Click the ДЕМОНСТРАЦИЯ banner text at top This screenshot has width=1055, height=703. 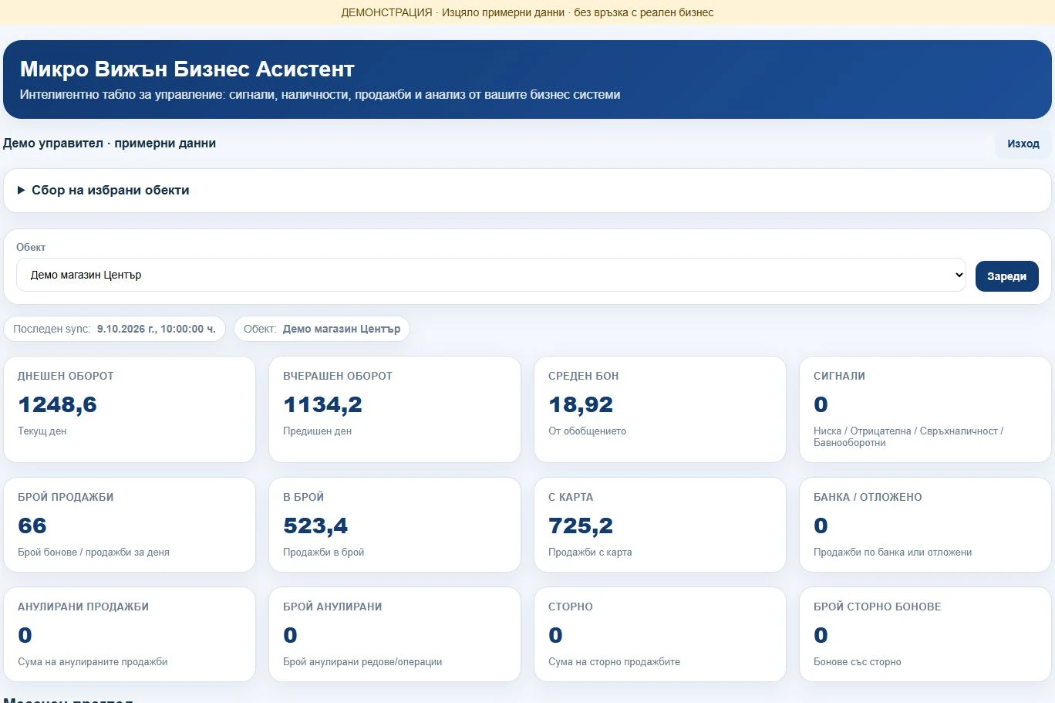click(527, 12)
